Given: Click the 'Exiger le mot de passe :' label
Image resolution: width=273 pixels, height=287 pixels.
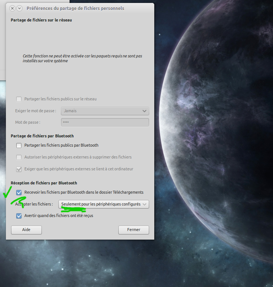Looking at the screenshot, I should (x=36, y=111).
